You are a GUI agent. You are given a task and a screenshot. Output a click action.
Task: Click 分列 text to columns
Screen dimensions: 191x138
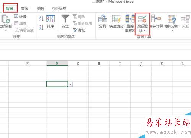(x=102, y=21)
